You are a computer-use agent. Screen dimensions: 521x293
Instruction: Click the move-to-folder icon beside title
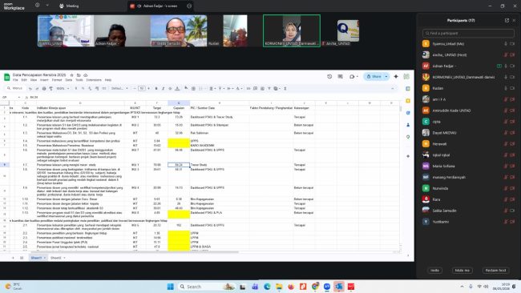79,75
